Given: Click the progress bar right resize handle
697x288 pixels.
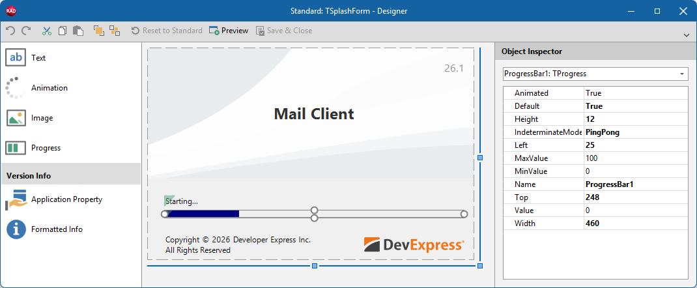Looking at the screenshot, I should (464, 214).
